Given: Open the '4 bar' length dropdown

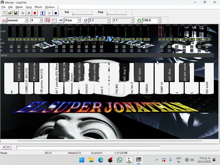Looking at the screenshot, I should coord(79,20).
